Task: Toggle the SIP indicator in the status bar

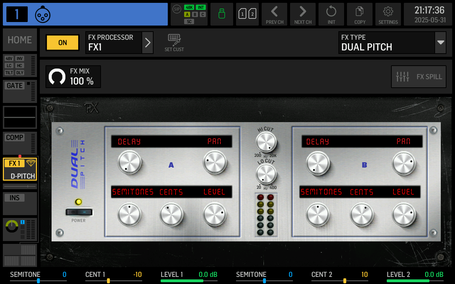Action: 176,9
